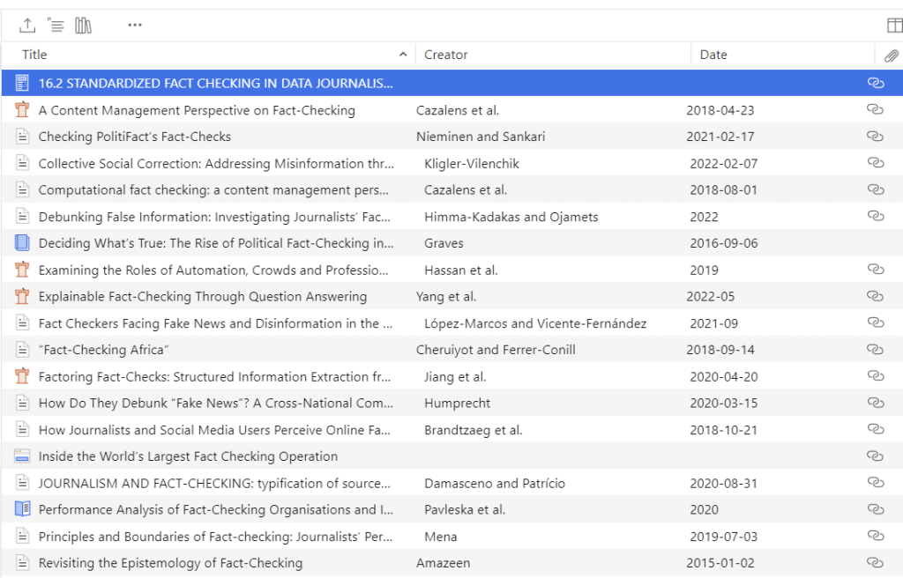The height and width of the screenshot is (578, 903).
Task: Toggle the column layout icon at top right
Action: coord(894,26)
